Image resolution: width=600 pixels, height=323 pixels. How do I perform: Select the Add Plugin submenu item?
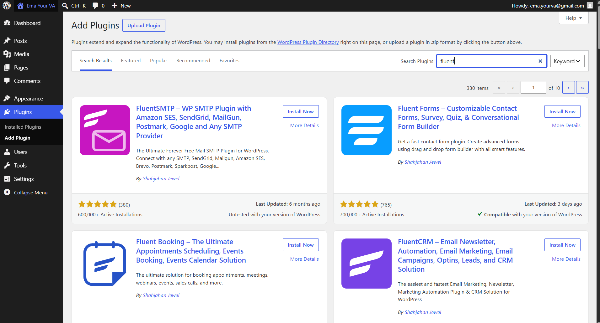coord(18,138)
